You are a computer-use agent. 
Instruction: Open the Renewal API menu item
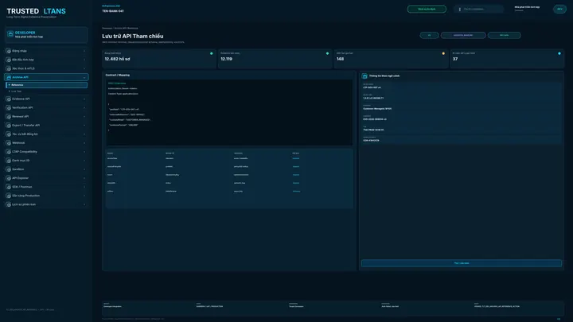[46, 116]
